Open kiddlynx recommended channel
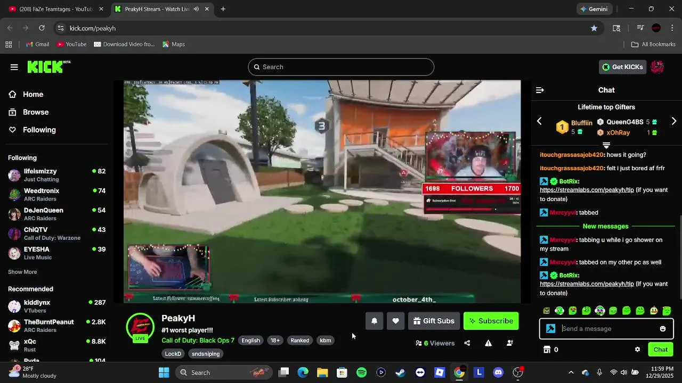This screenshot has height=383, width=682. 56,306
